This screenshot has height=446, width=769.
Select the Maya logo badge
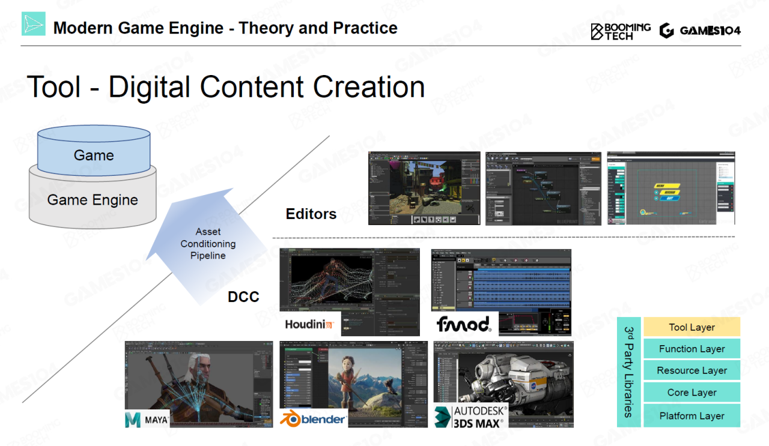coord(147,418)
